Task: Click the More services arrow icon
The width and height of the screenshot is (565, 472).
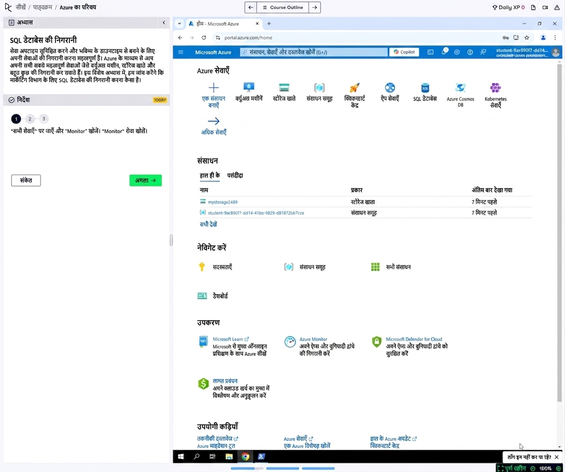Action: click(x=213, y=121)
